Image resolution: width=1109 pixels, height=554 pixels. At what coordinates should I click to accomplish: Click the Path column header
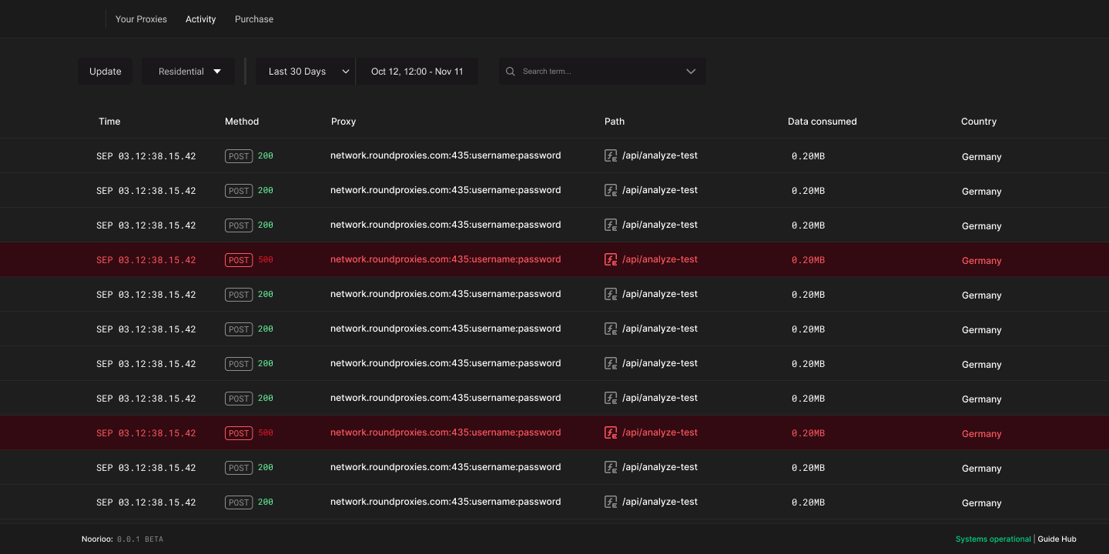[x=615, y=122]
